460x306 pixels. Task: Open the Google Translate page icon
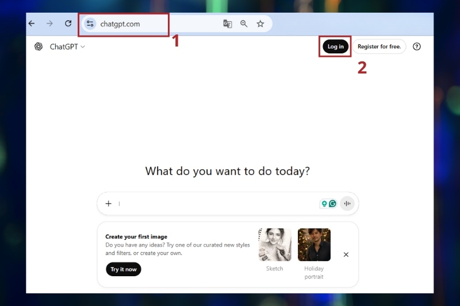(x=227, y=24)
